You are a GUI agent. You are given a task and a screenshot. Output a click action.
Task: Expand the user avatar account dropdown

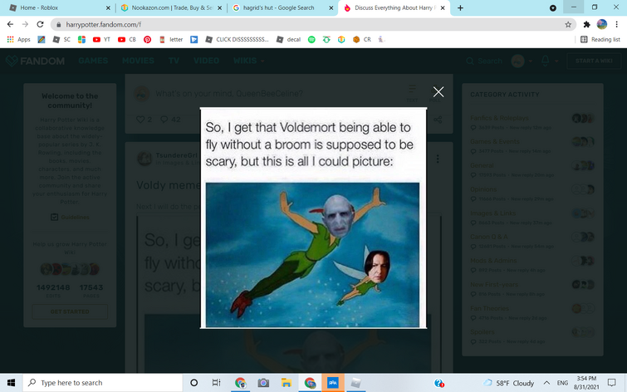[x=522, y=61]
